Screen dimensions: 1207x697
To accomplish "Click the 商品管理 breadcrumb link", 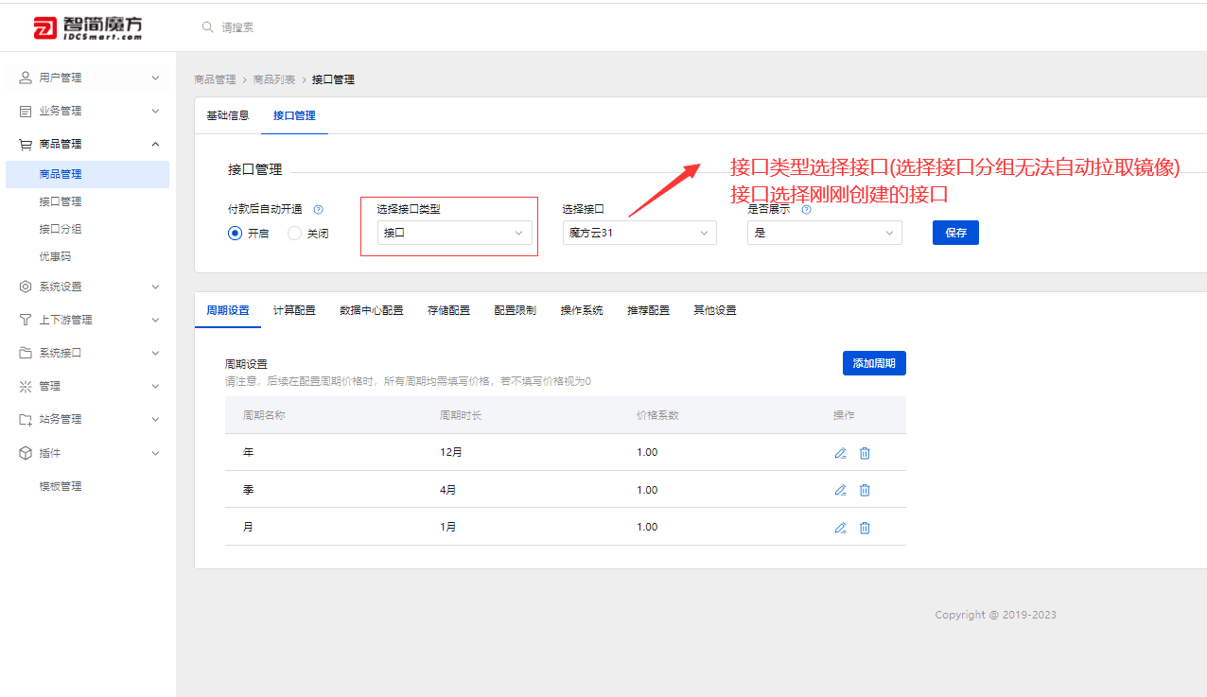I will click(x=215, y=79).
